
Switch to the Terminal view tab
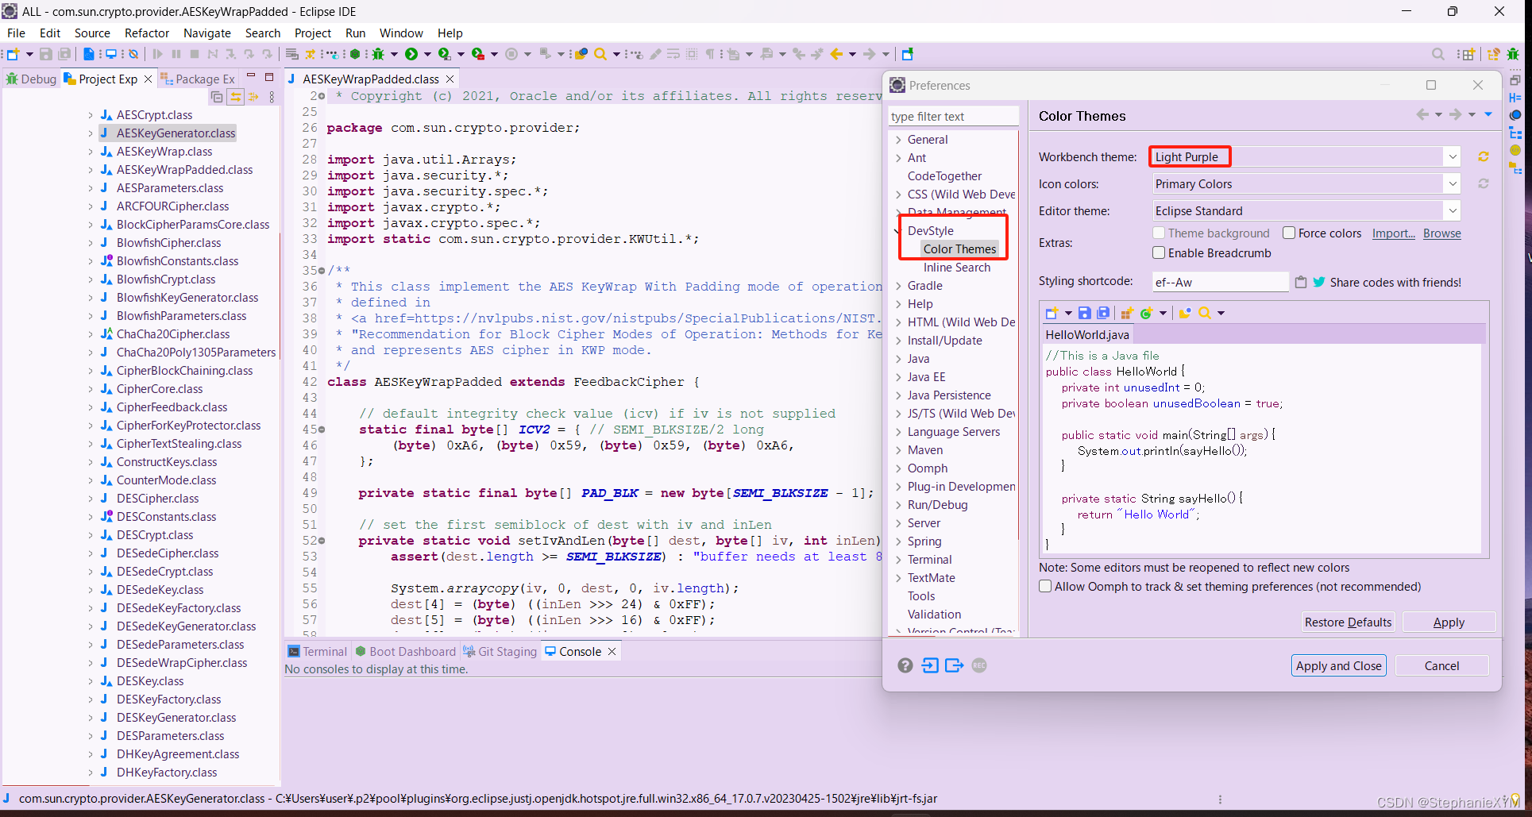click(318, 652)
